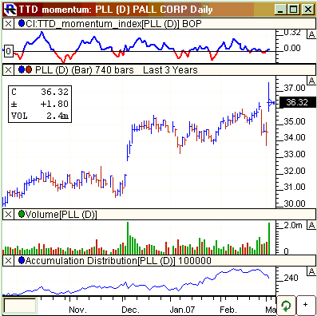Close the Volume[PLL (D)] pane
Image resolution: width=317 pixels, height=316 pixels.
8,215
